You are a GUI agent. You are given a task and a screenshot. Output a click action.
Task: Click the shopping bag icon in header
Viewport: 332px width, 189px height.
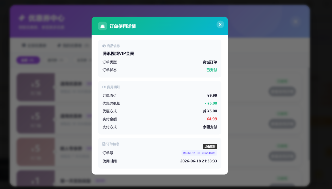[x=102, y=26]
